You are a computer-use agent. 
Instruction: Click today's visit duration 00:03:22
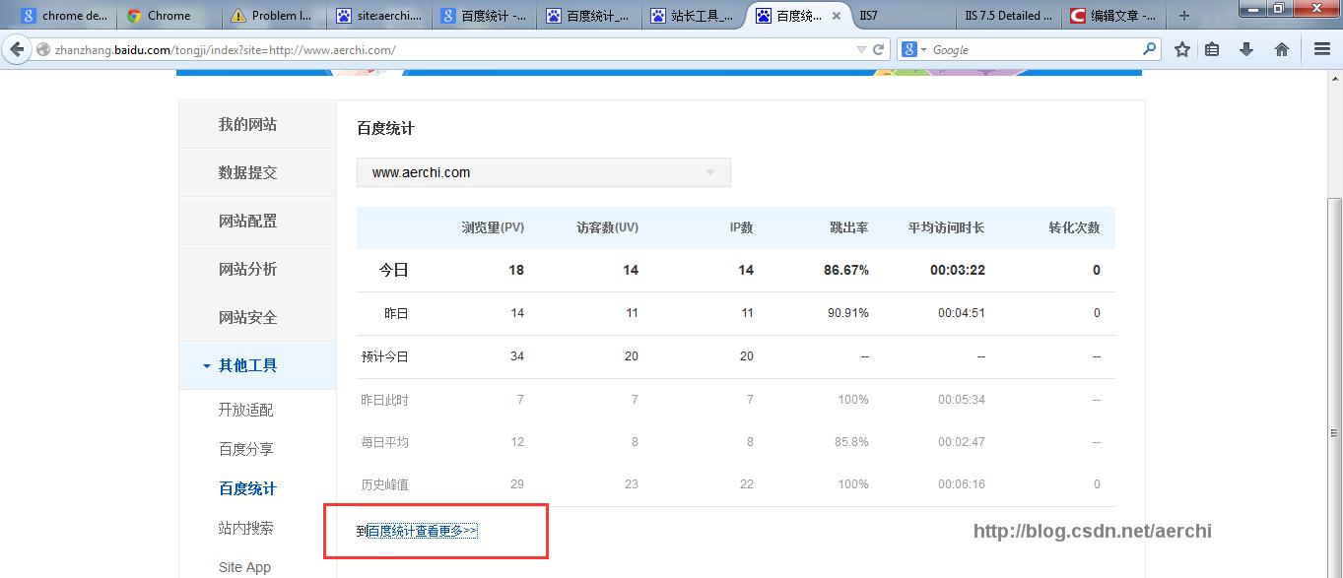[958, 270]
